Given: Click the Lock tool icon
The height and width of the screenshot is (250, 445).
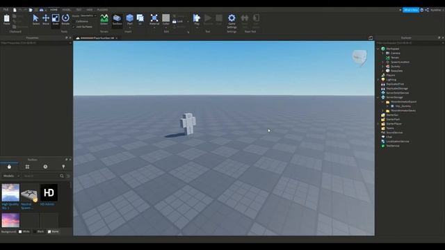Looking at the screenshot, I should coord(178,22).
